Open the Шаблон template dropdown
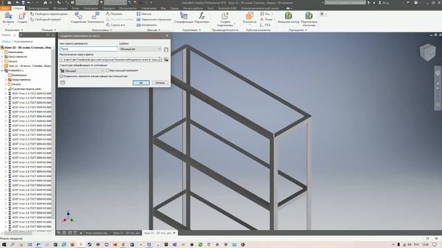The image size is (442, 248). [140, 49]
